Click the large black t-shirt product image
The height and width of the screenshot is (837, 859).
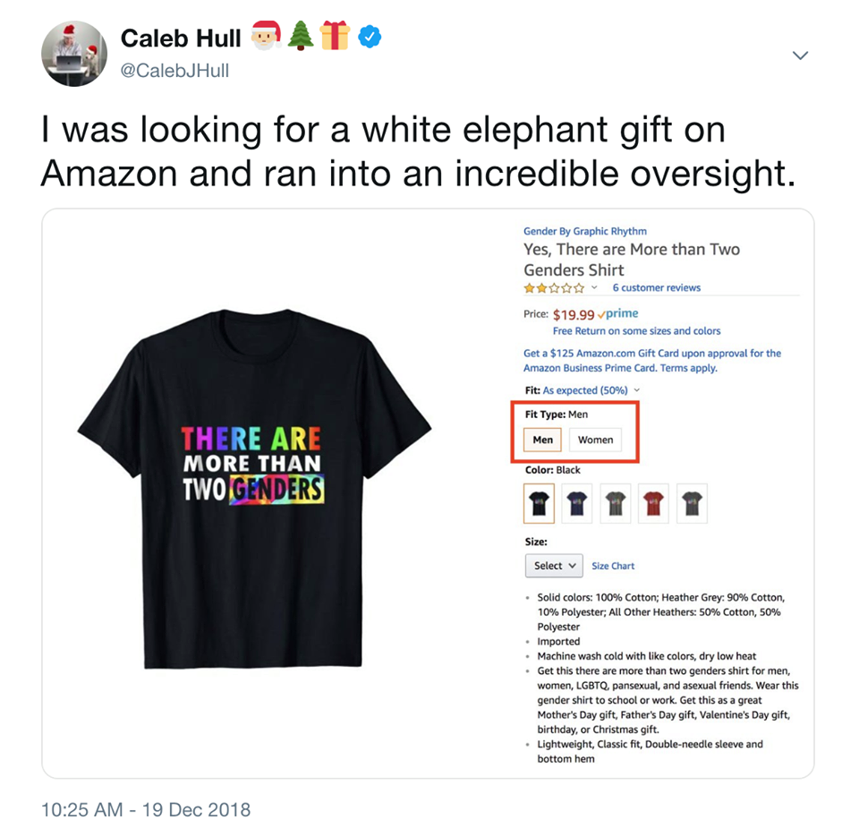point(254,489)
